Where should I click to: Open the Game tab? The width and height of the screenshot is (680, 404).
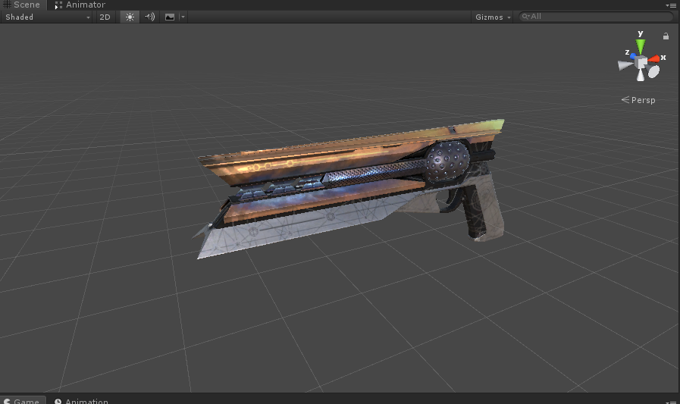(x=21, y=401)
